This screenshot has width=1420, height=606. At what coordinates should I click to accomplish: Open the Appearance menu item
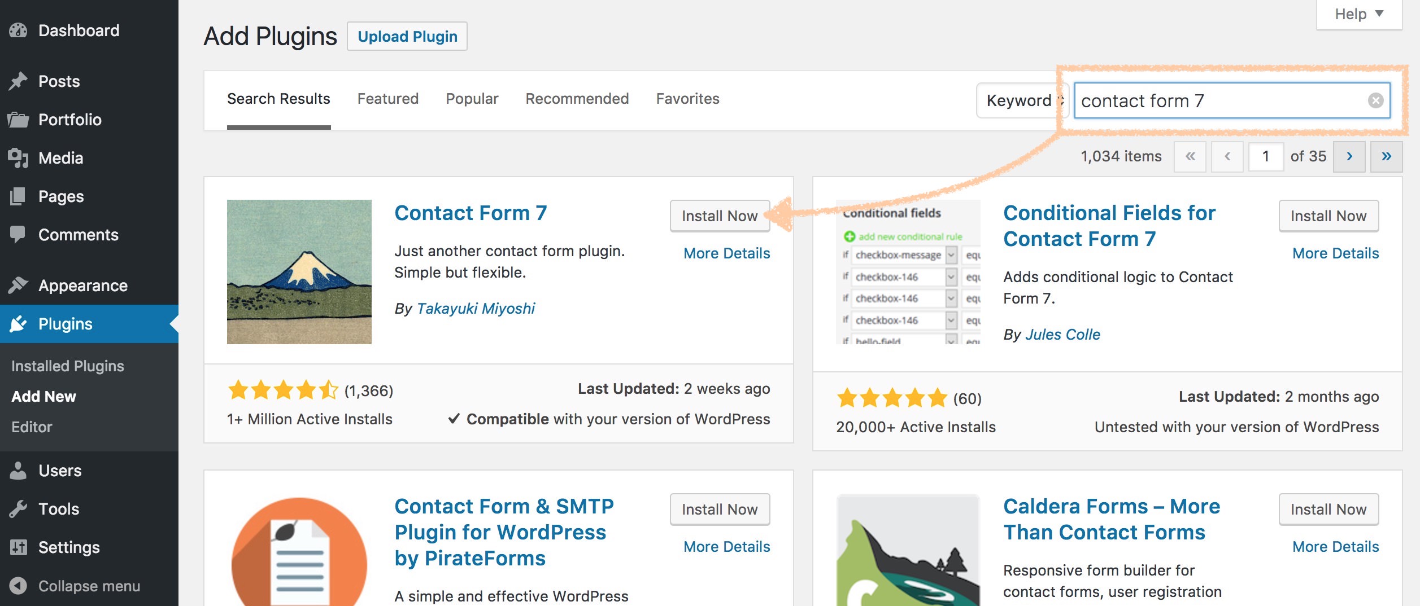click(x=89, y=286)
